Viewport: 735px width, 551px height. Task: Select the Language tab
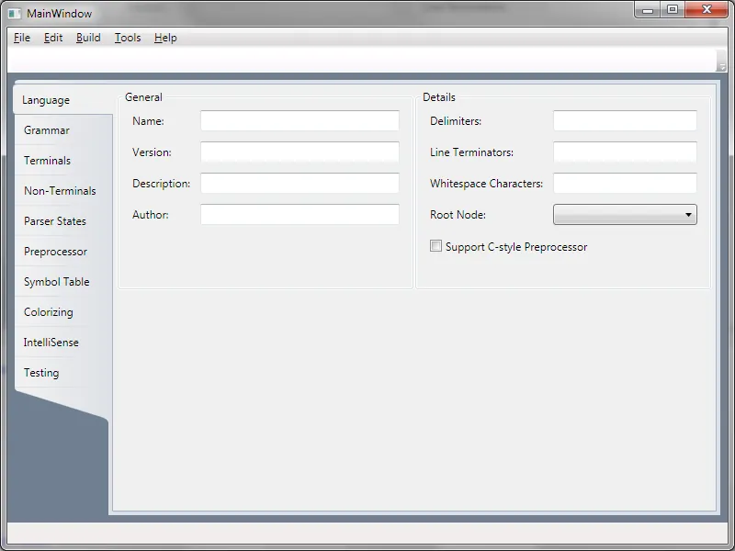[62, 100]
